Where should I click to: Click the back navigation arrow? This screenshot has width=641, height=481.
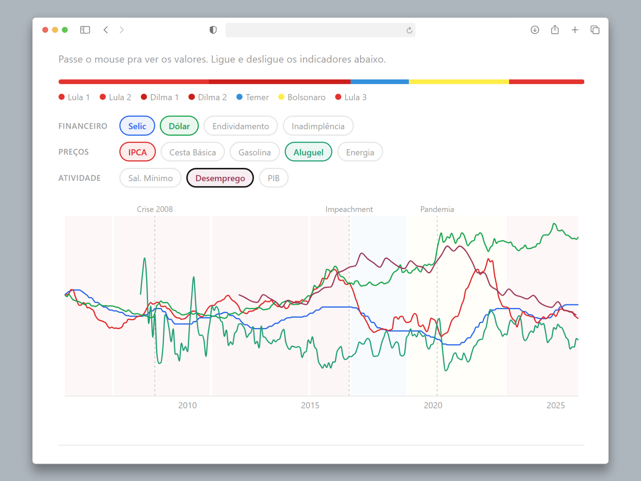point(106,30)
